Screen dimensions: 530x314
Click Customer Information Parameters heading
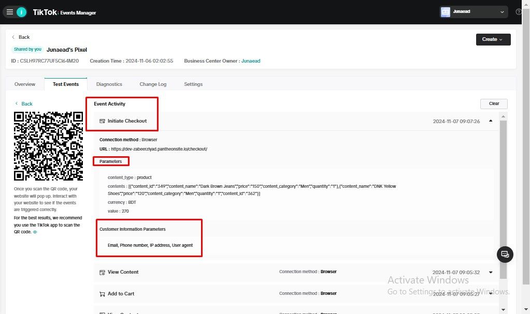(x=133, y=229)
